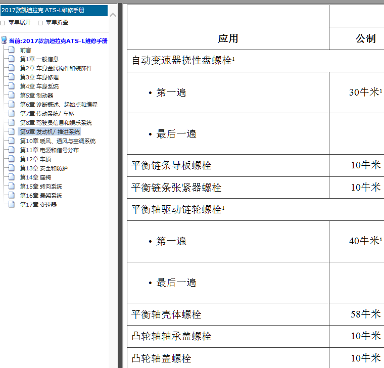This screenshot has width=384, height=368.
Task: Click the row 自动变速器挠性盘螺栓
Action: point(256,61)
